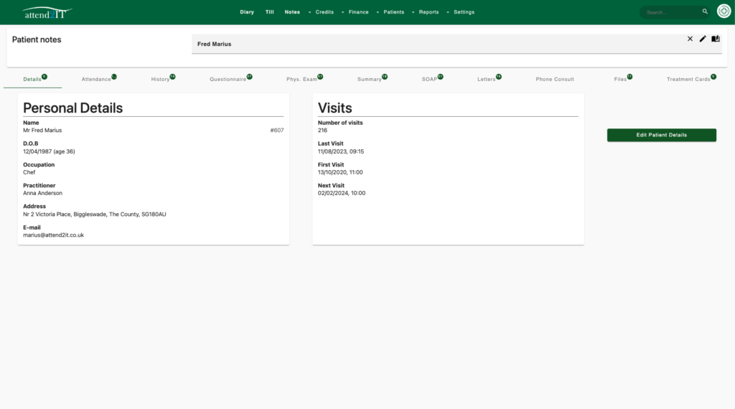This screenshot has height=409, width=735.
Task: Open the Finance menu
Action: (x=359, y=12)
